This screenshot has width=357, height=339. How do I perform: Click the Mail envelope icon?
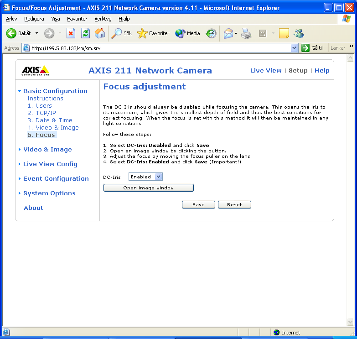(x=228, y=33)
